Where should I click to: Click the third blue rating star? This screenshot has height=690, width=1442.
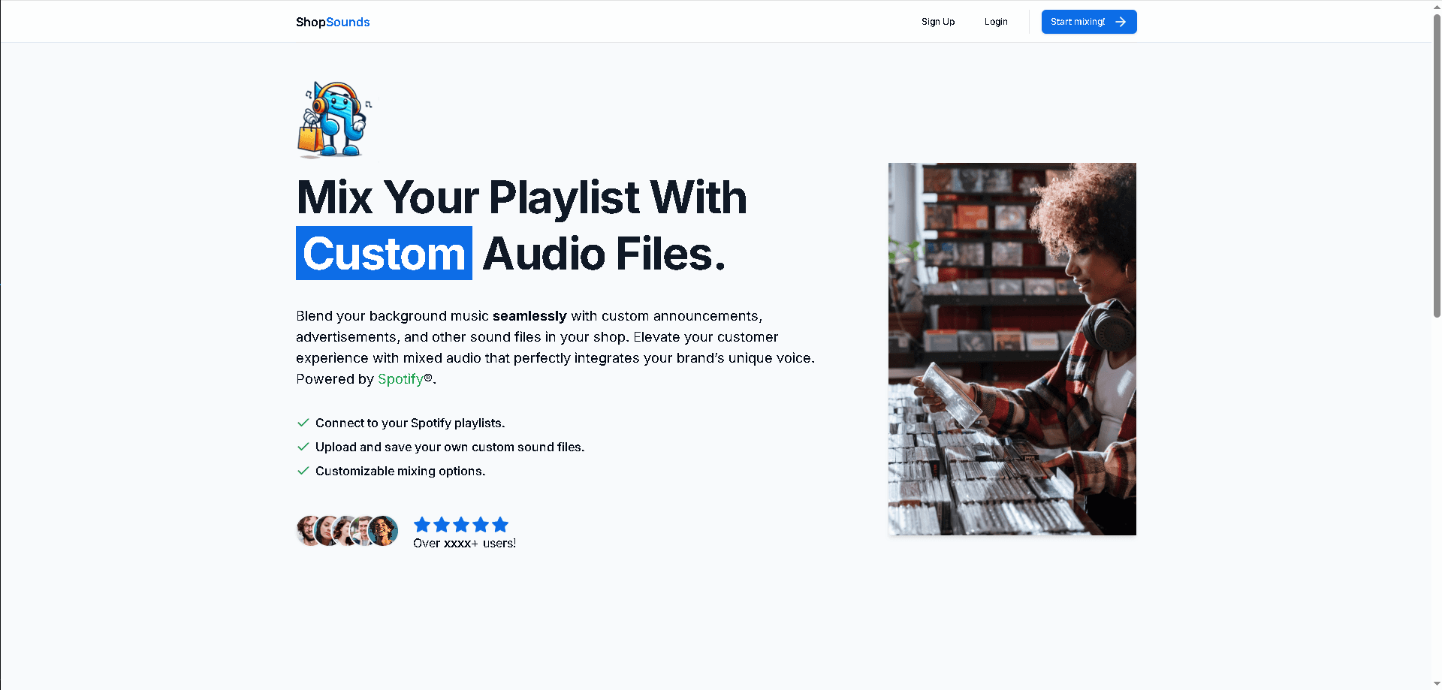click(x=461, y=525)
